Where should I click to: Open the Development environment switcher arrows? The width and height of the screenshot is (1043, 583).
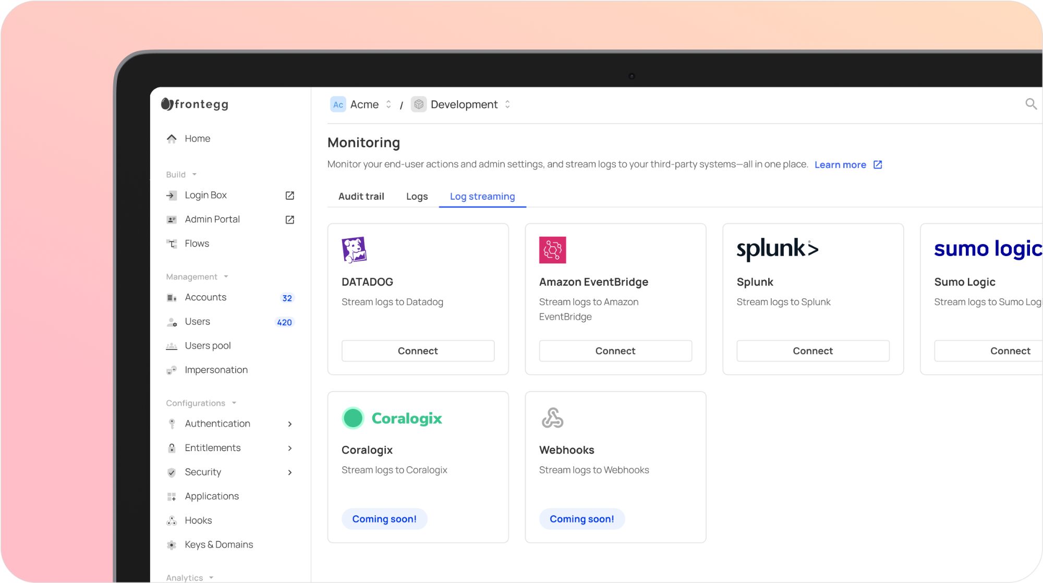507,104
